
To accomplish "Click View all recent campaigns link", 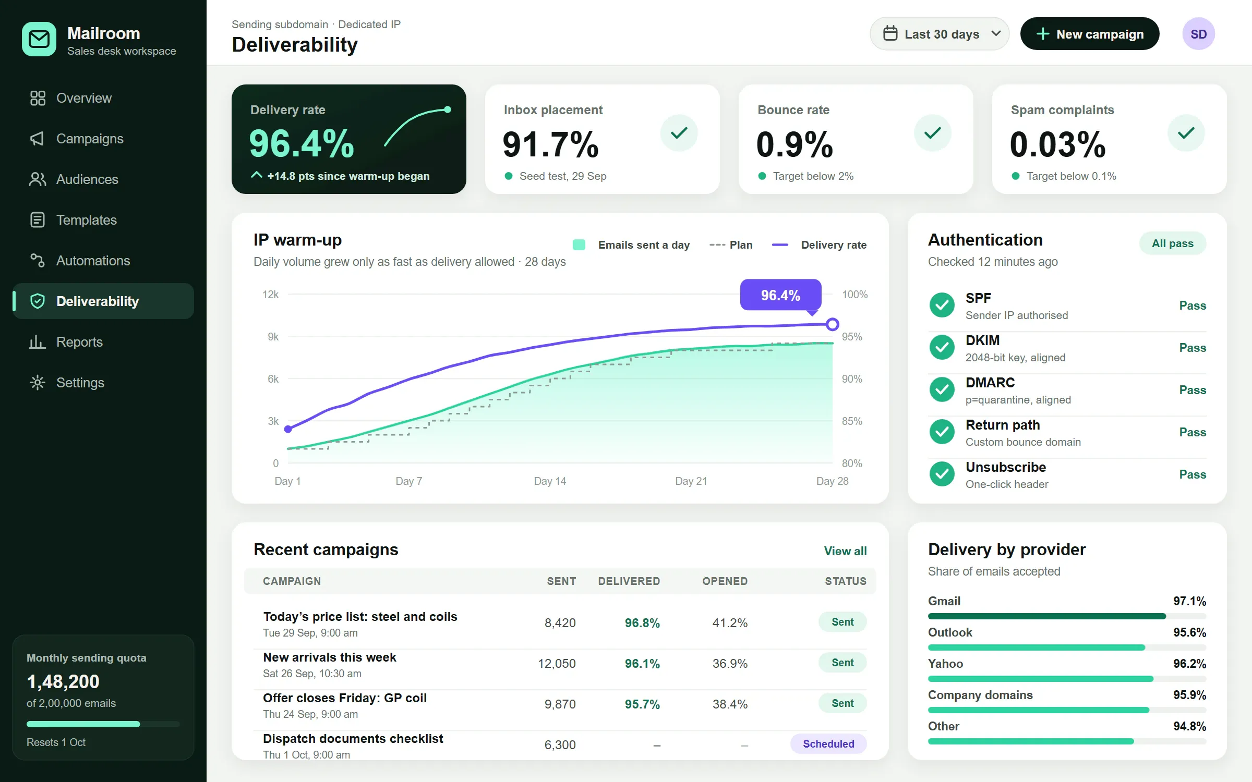I will coord(845,551).
